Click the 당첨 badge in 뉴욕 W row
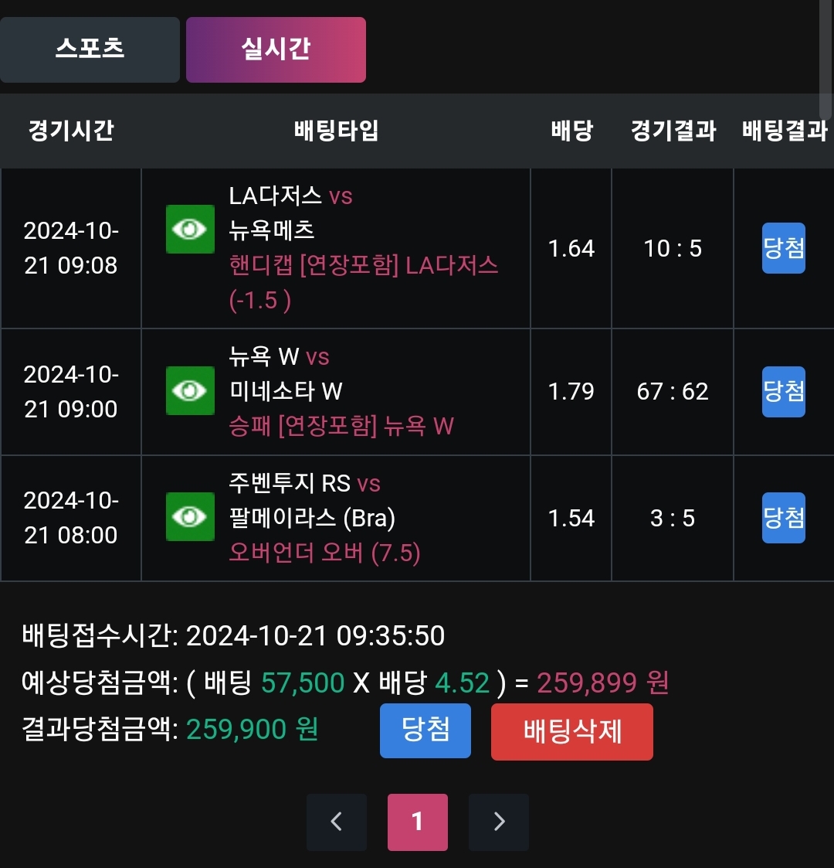The image size is (834, 868). tap(783, 391)
